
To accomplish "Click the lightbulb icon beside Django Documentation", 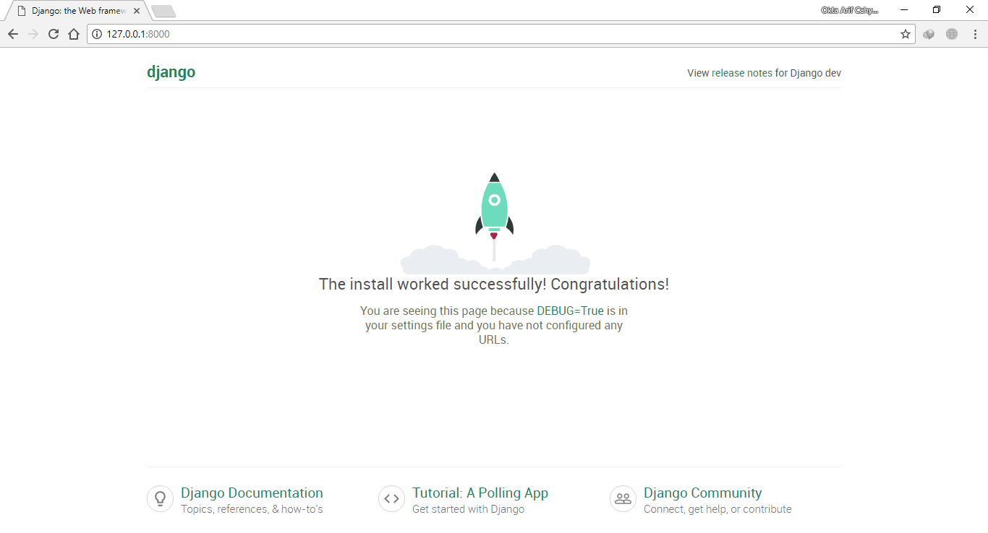I will coord(160,499).
